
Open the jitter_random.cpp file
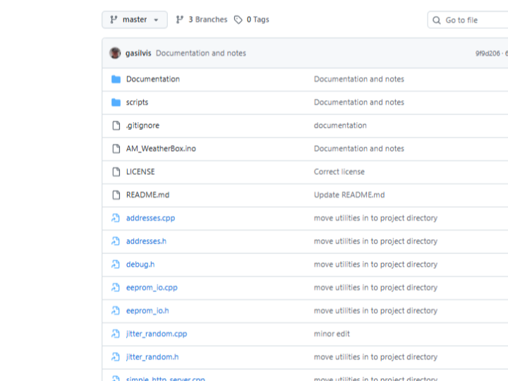[x=156, y=334]
